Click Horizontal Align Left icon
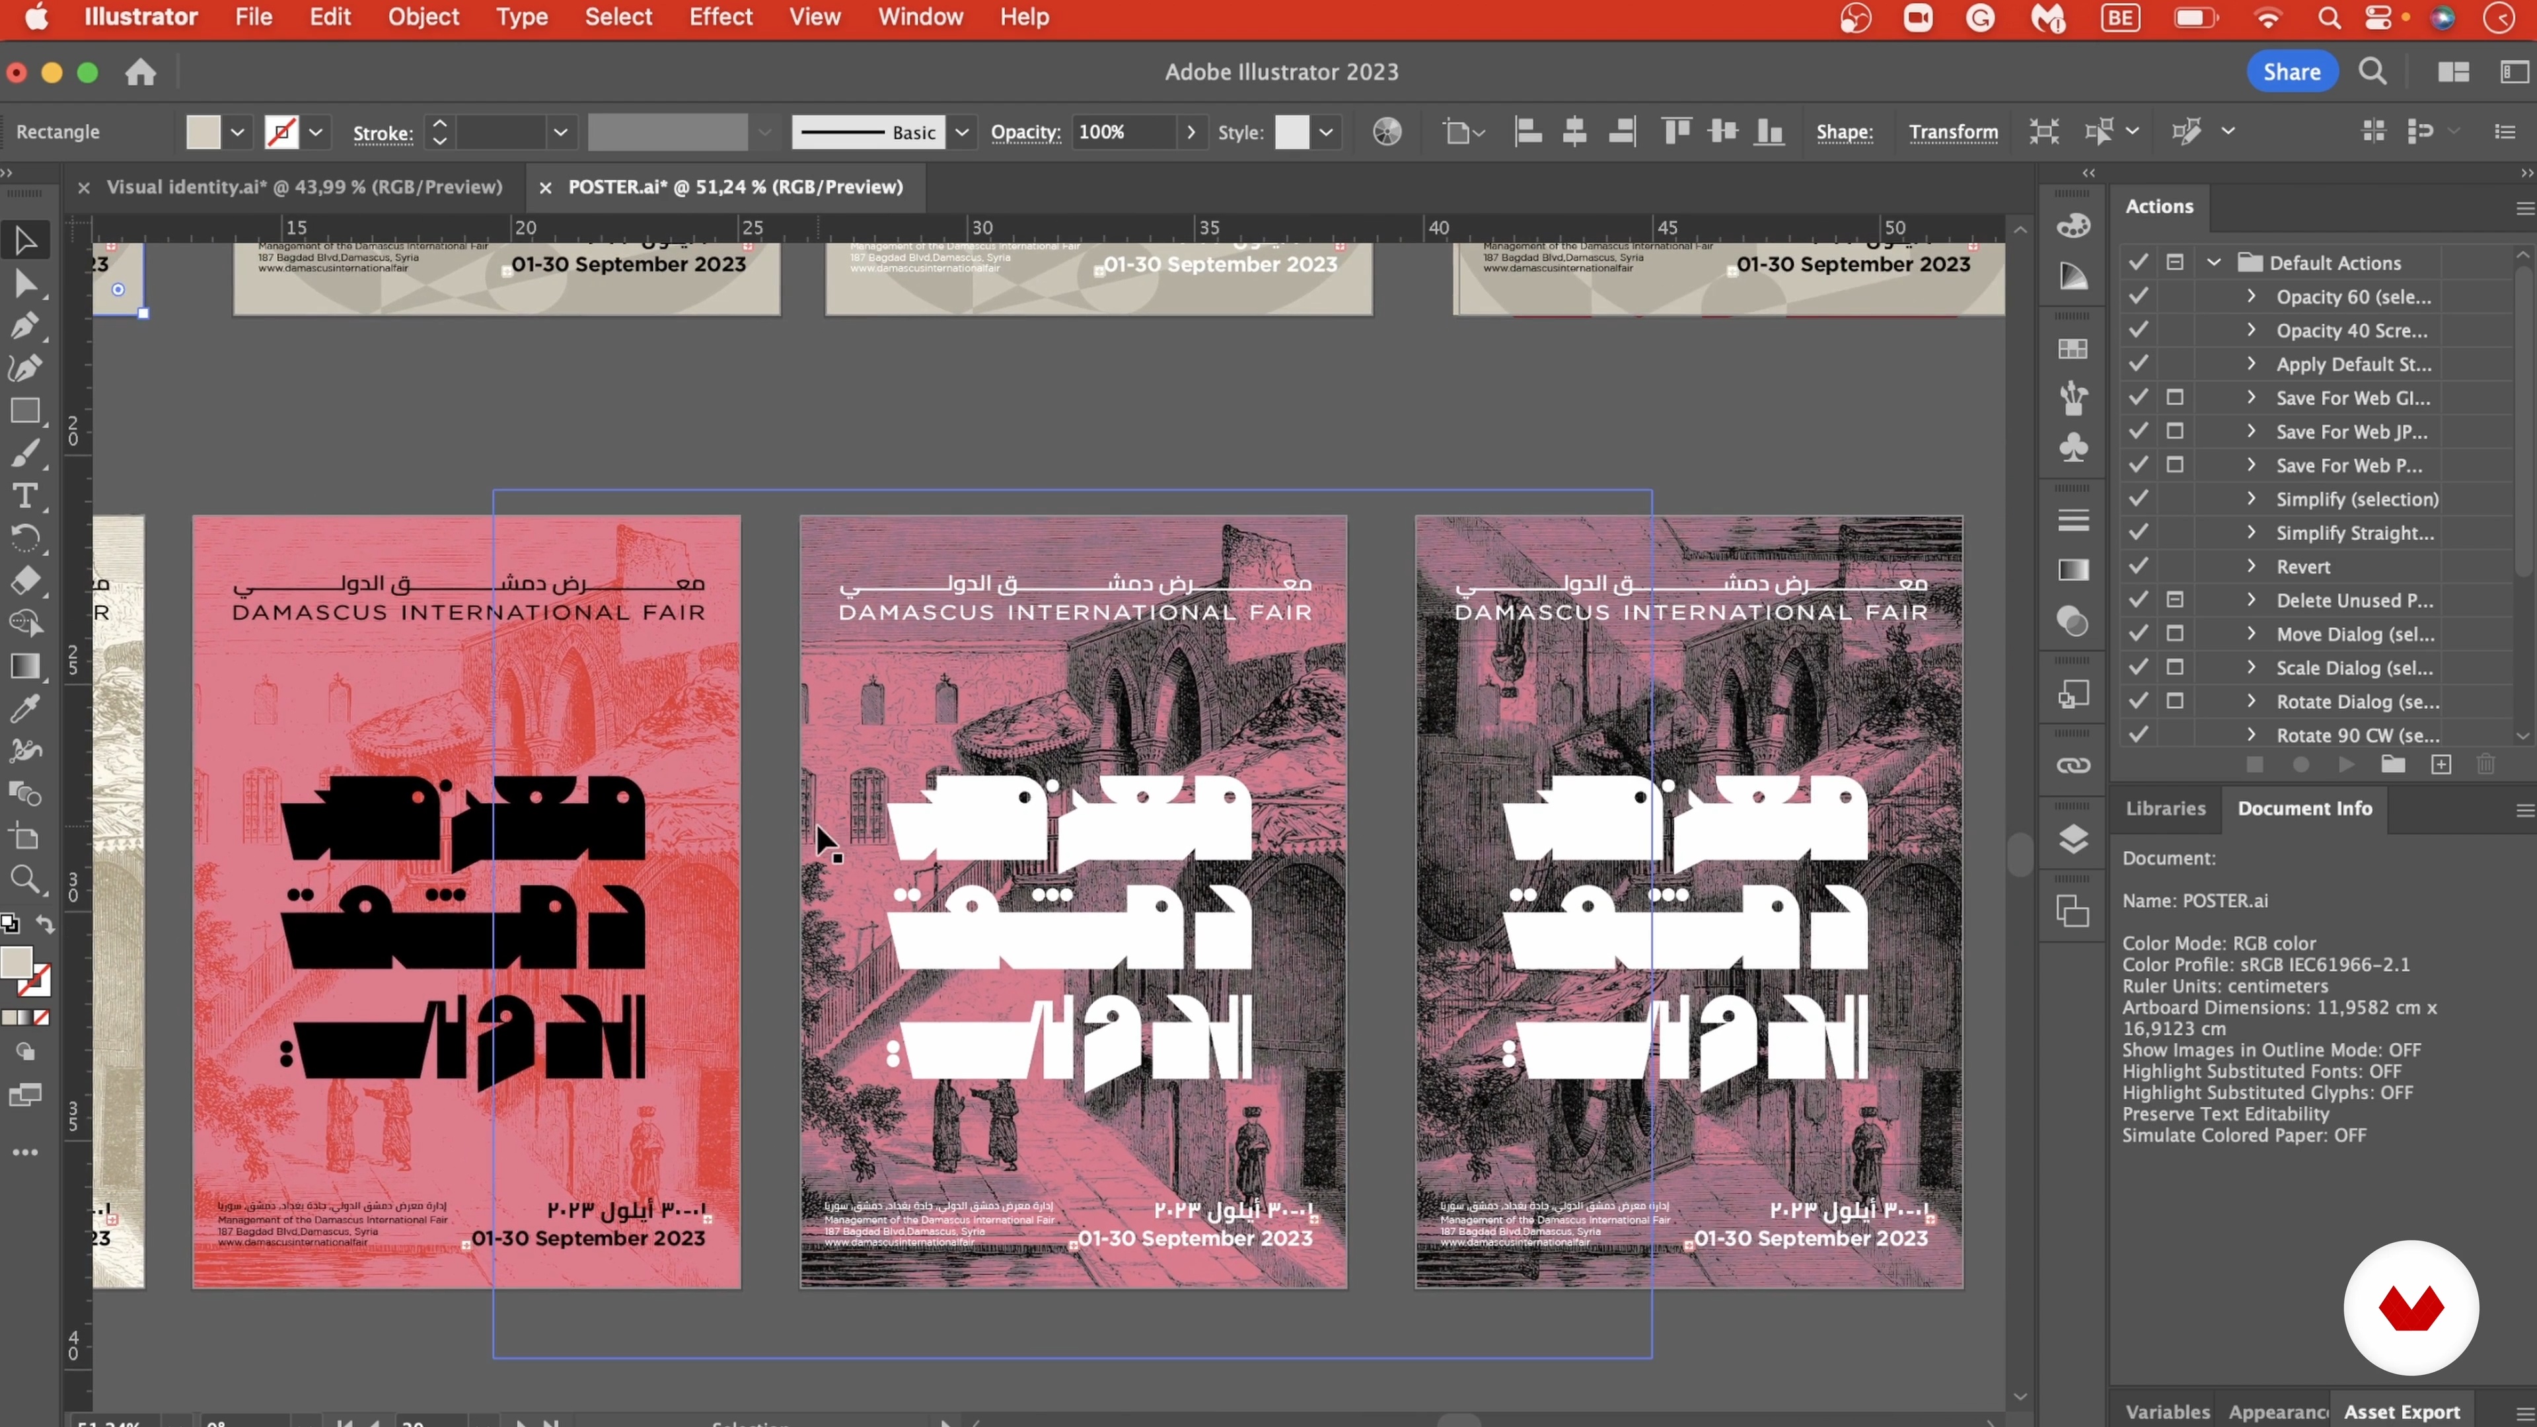 tap(1527, 132)
